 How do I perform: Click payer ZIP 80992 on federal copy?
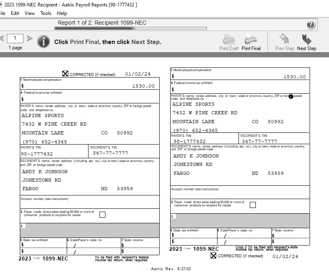pos(125,133)
